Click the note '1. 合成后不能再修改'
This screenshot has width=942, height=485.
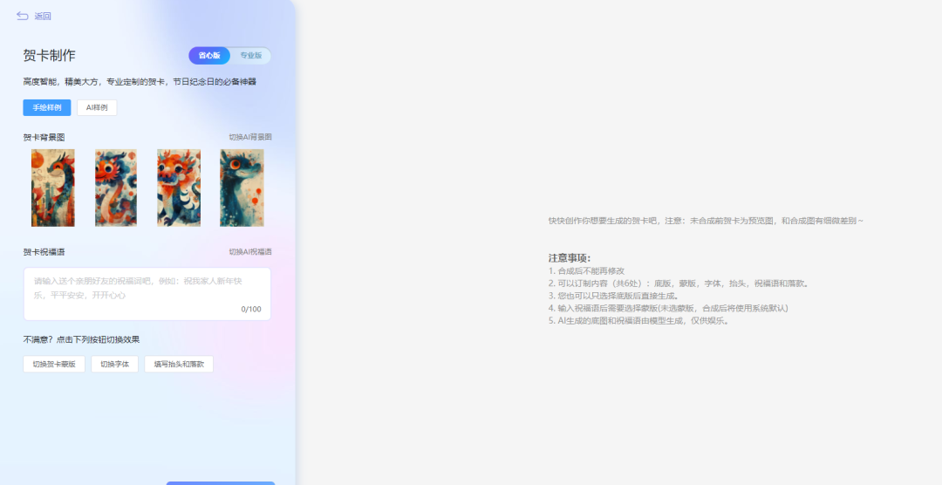586,271
